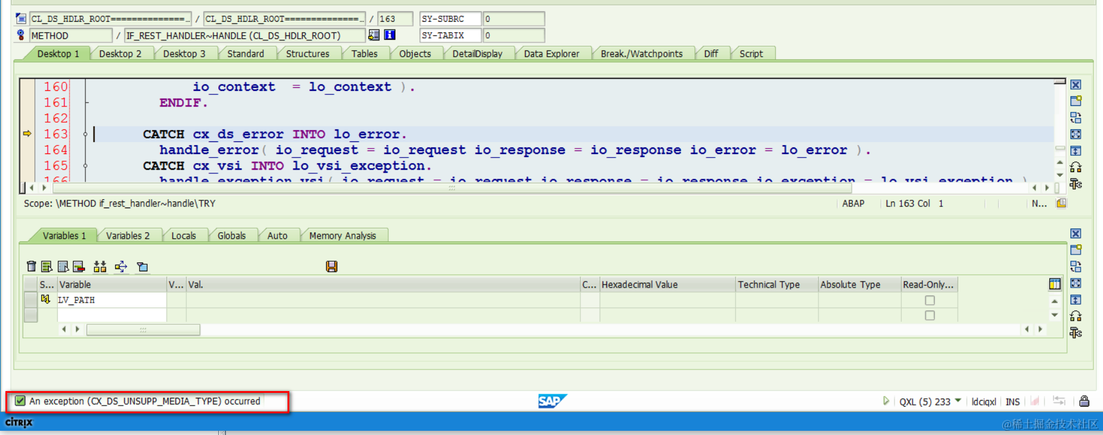Swap tool icon beside Variables panel
This screenshot has height=435, width=1103.
click(1076, 333)
